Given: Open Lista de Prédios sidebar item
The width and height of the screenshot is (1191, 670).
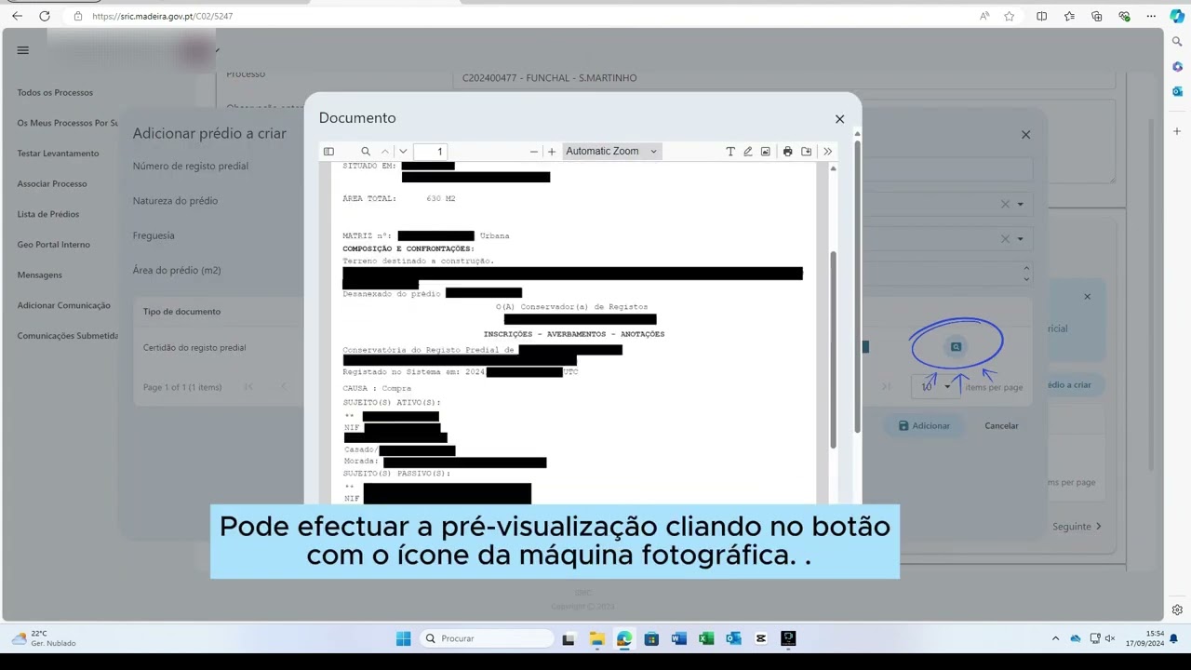Looking at the screenshot, I should pyautogui.click(x=48, y=214).
